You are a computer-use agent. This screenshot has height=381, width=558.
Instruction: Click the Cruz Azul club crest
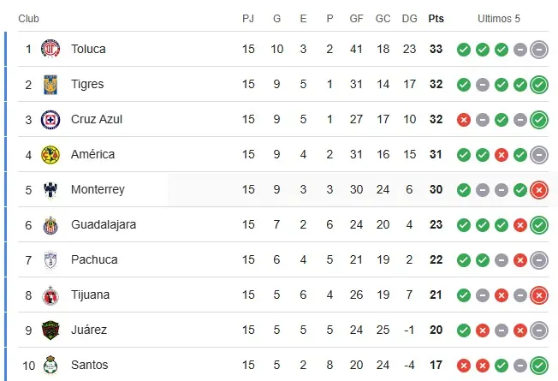50,119
